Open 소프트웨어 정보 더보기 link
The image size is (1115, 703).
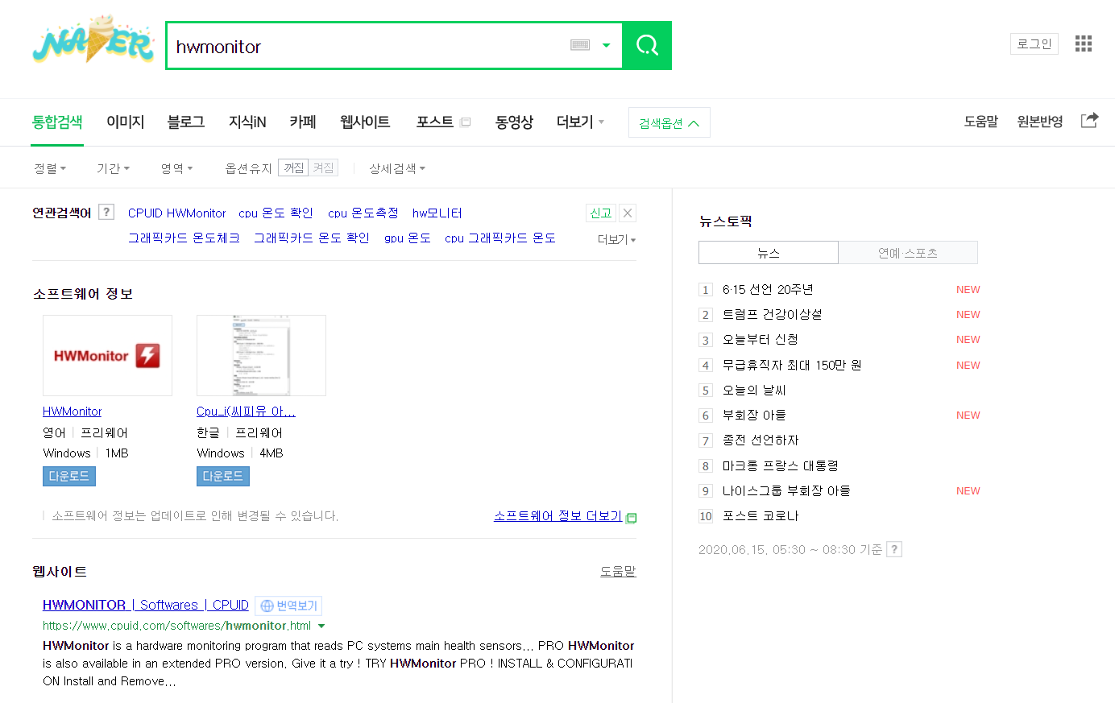tap(557, 515)
